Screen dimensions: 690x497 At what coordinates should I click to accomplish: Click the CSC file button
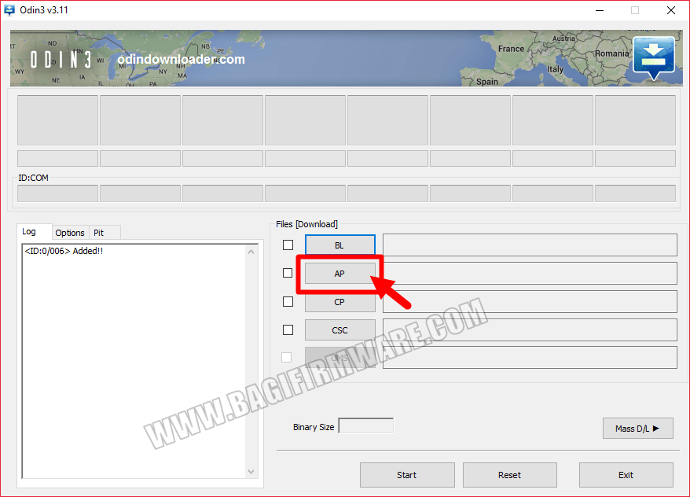pyautogui.click(x=340, y=330)
